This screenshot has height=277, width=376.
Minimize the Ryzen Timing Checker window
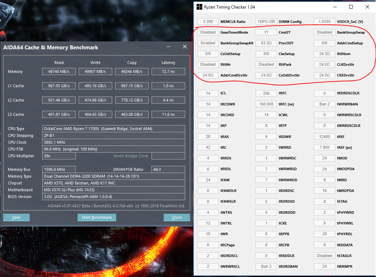[335, 7]
